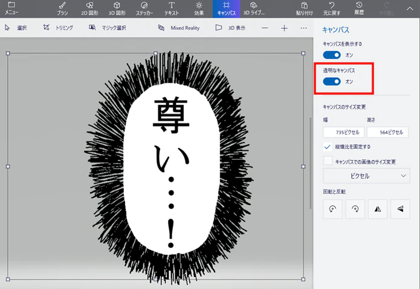
Task: Click the キャンバス panel title
Action: point(335,30)
